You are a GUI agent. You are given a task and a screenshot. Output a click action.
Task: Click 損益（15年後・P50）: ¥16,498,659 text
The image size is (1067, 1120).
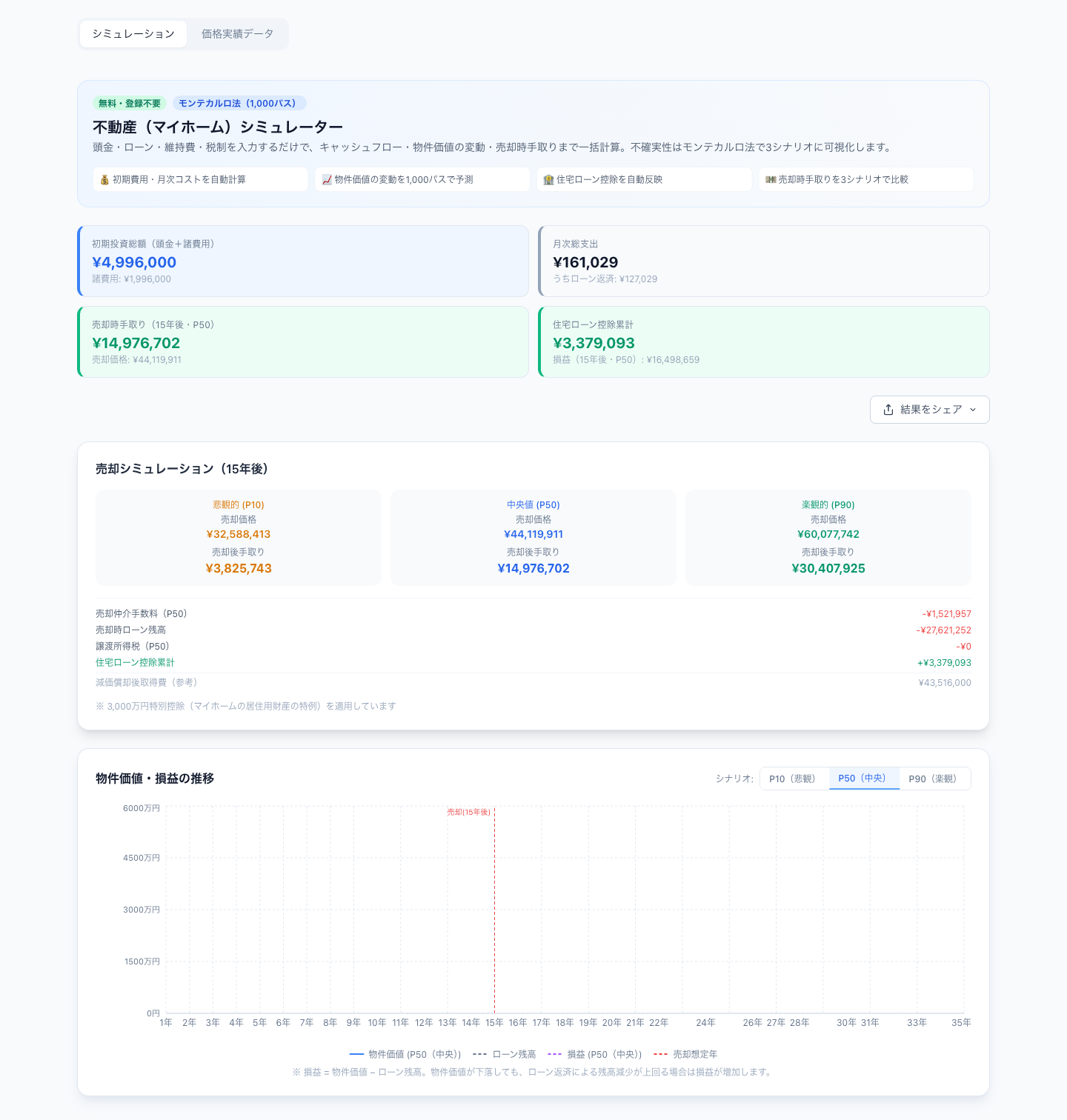[x=626, y=360]
